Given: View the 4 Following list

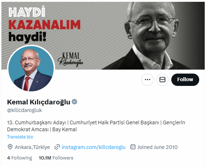Looking at the screenshot, I should [20, 158].
